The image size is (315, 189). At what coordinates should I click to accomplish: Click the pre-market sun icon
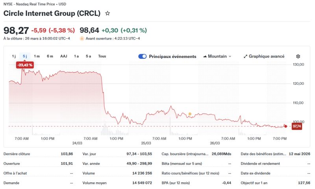coord(82,38)
